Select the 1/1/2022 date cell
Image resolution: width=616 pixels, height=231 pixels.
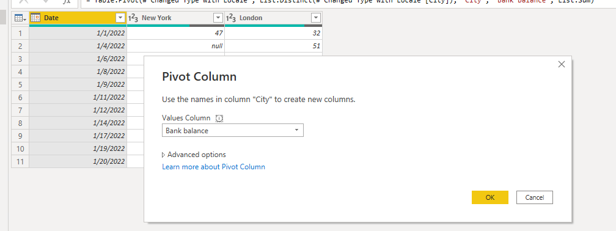tap(78, 34)
